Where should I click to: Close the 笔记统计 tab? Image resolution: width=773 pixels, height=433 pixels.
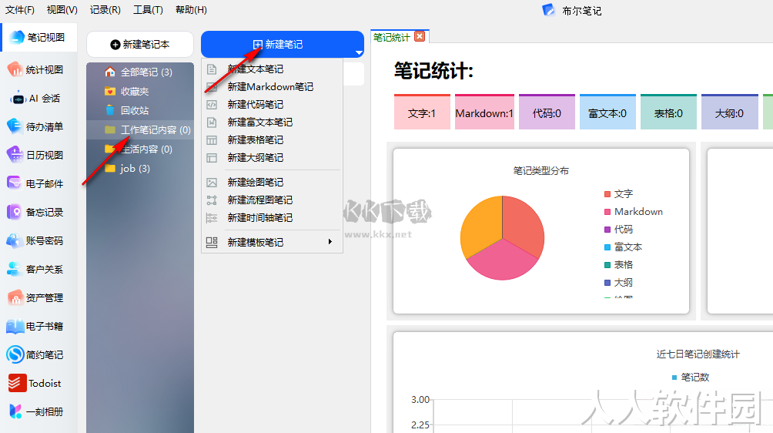pyautogui.click(x=420, y=36)
